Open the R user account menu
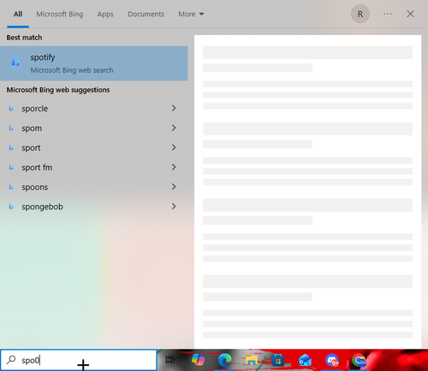The height and width of the screenshot is (371, 428). 360,14
